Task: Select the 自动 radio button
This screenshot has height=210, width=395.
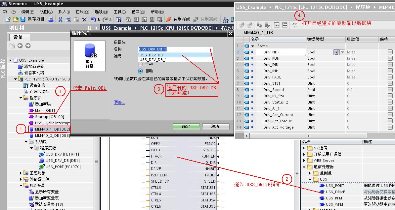Action: click(x=141, y=71)
